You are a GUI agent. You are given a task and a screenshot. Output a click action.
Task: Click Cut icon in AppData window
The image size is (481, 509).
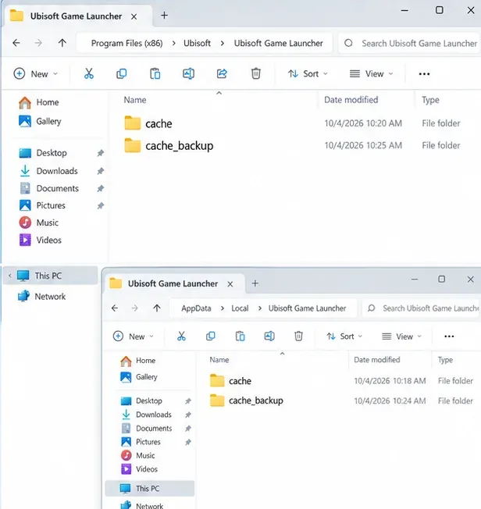(x=181, y=336)
